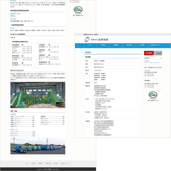Open 事業案内 in the blue navigation bar
The width and height of the screenshot is (171, 171).
116,45
